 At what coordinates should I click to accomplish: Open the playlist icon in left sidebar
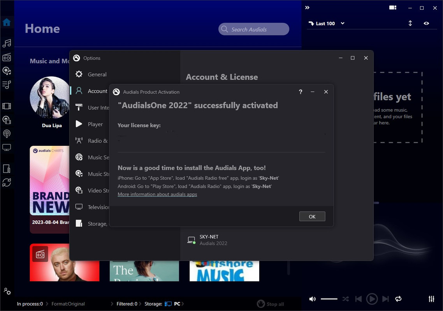click(7, 84)
